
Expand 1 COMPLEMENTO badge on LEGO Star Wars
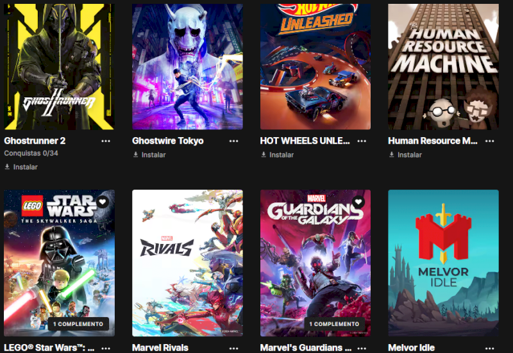pyautogui.click(x=78, y=324)
